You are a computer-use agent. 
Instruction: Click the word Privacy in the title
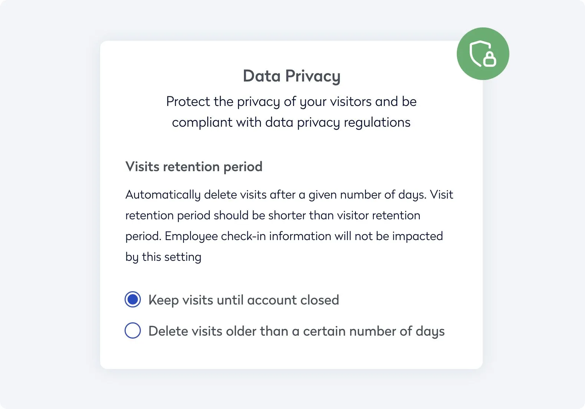coord(313,76)
